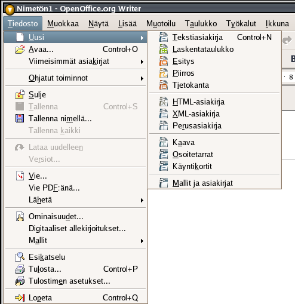Choose Lopeta to quit the application

[76, 298]
